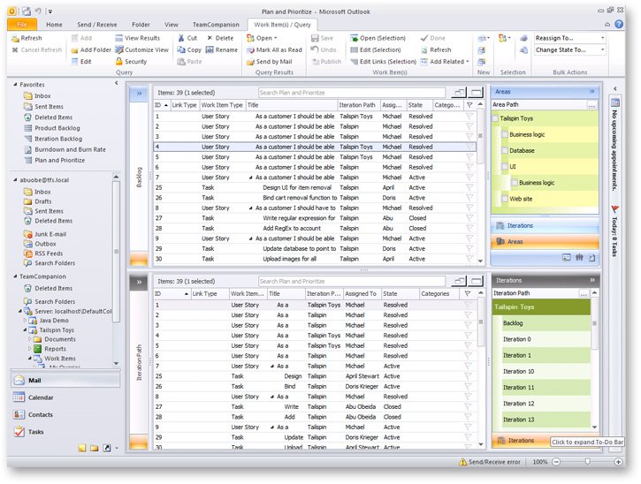The width and height of the screenshot is (641, 484).
Task: Click the Cut scissors icon
Action: tap(181, 39)
